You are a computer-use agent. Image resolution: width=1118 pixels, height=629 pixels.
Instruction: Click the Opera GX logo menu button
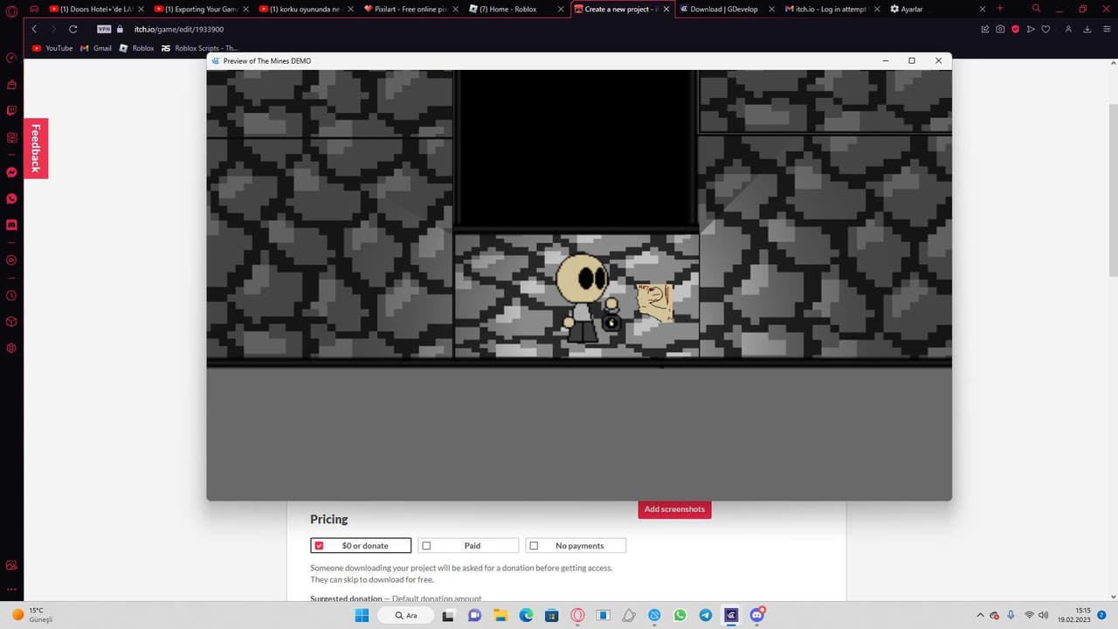click(11, 10)
